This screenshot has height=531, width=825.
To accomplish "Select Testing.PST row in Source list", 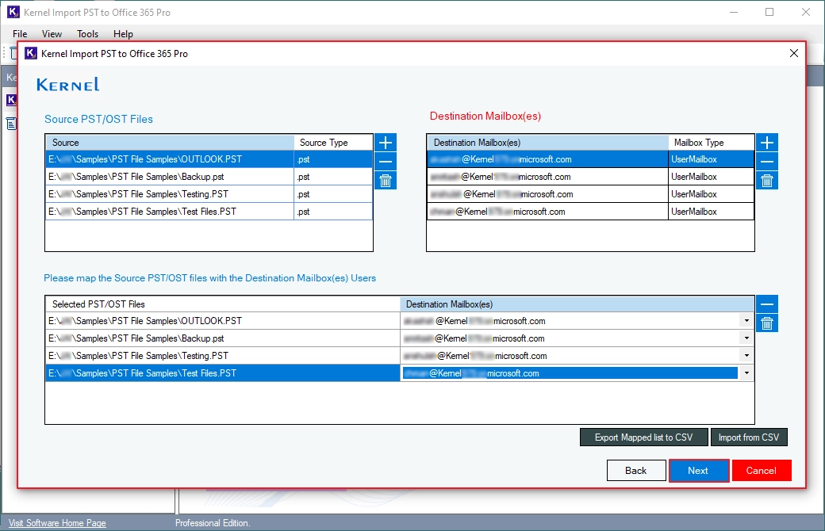I will 209,194.
